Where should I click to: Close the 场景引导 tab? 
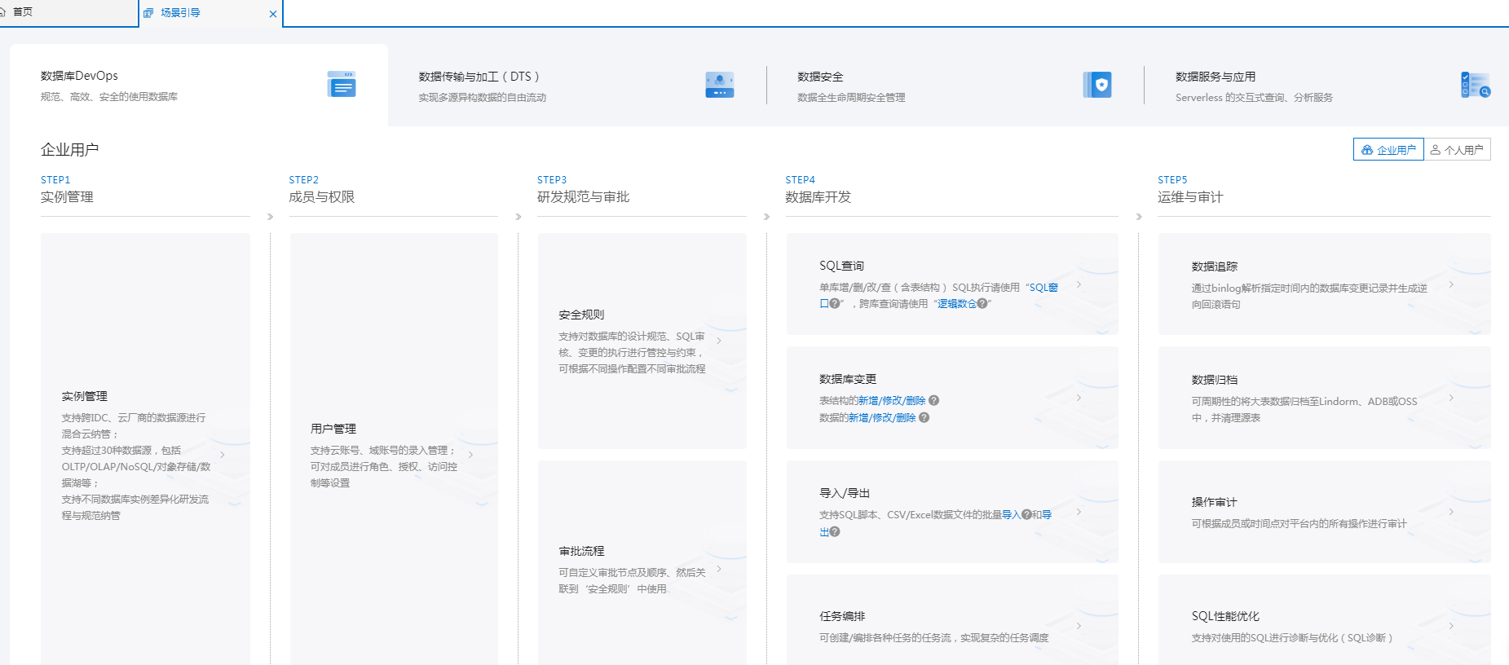click(x=273, y=14)
